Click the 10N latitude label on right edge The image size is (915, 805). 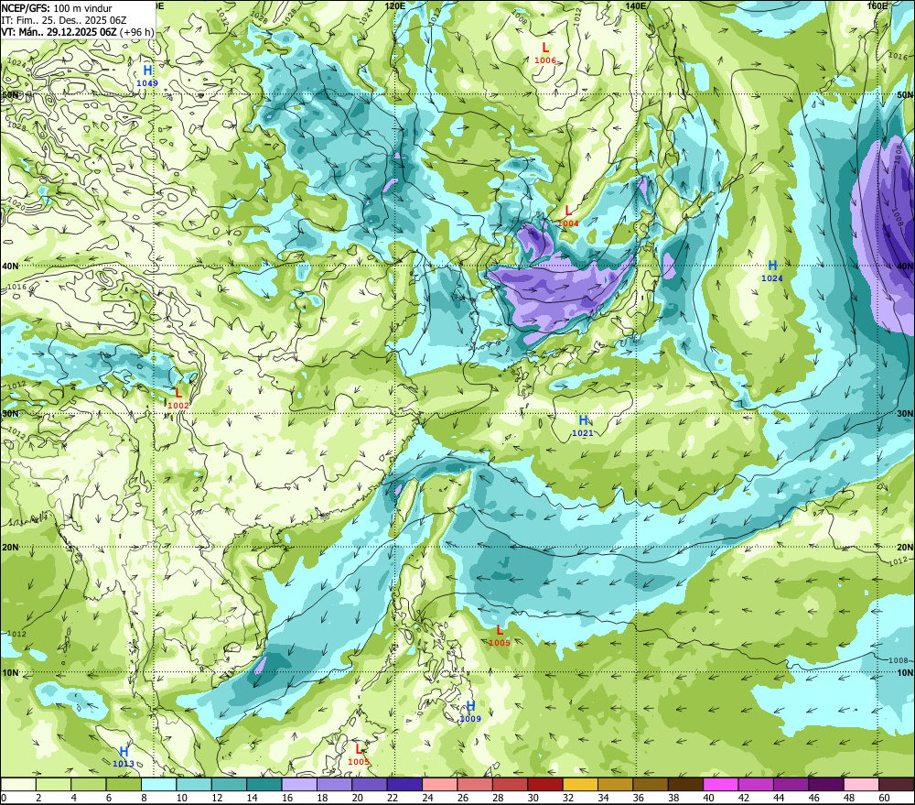pyautogui.click(x=905, y=672)
